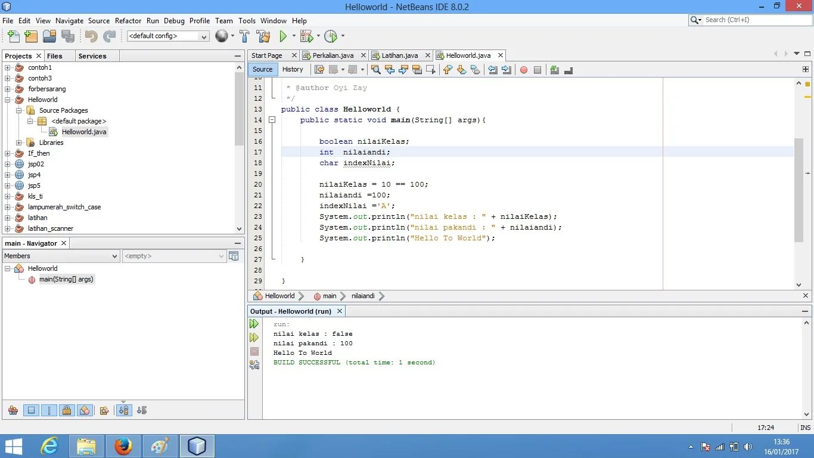Click the Profile Project clock icon
814x458 pixels.
[331, 36]
